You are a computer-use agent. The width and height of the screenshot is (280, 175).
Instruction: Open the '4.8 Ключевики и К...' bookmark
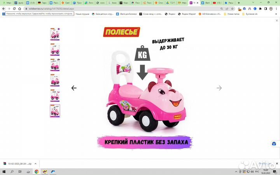click(x=210, y=14)
